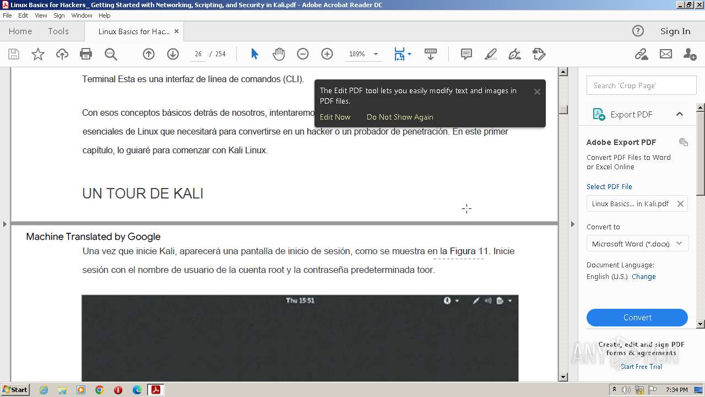Open the Help menu
The height and width of the screenshot is (397, 705).
click(104, 15)
